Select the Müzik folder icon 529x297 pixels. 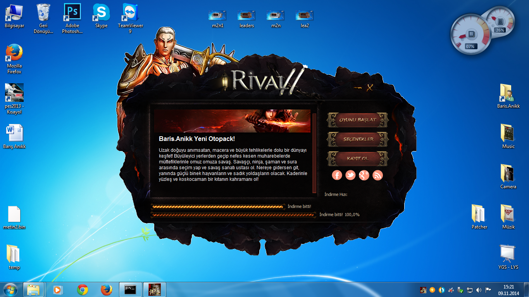[508, 217]
